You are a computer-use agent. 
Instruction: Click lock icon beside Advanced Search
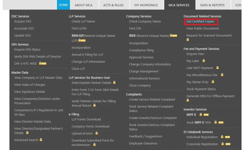coord(41,140)
